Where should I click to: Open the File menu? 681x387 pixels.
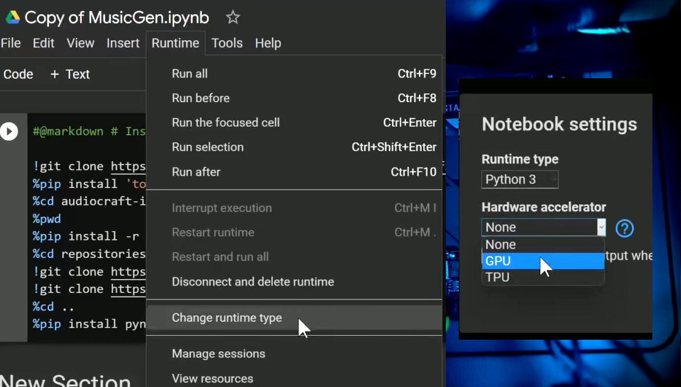coord(11,43)
